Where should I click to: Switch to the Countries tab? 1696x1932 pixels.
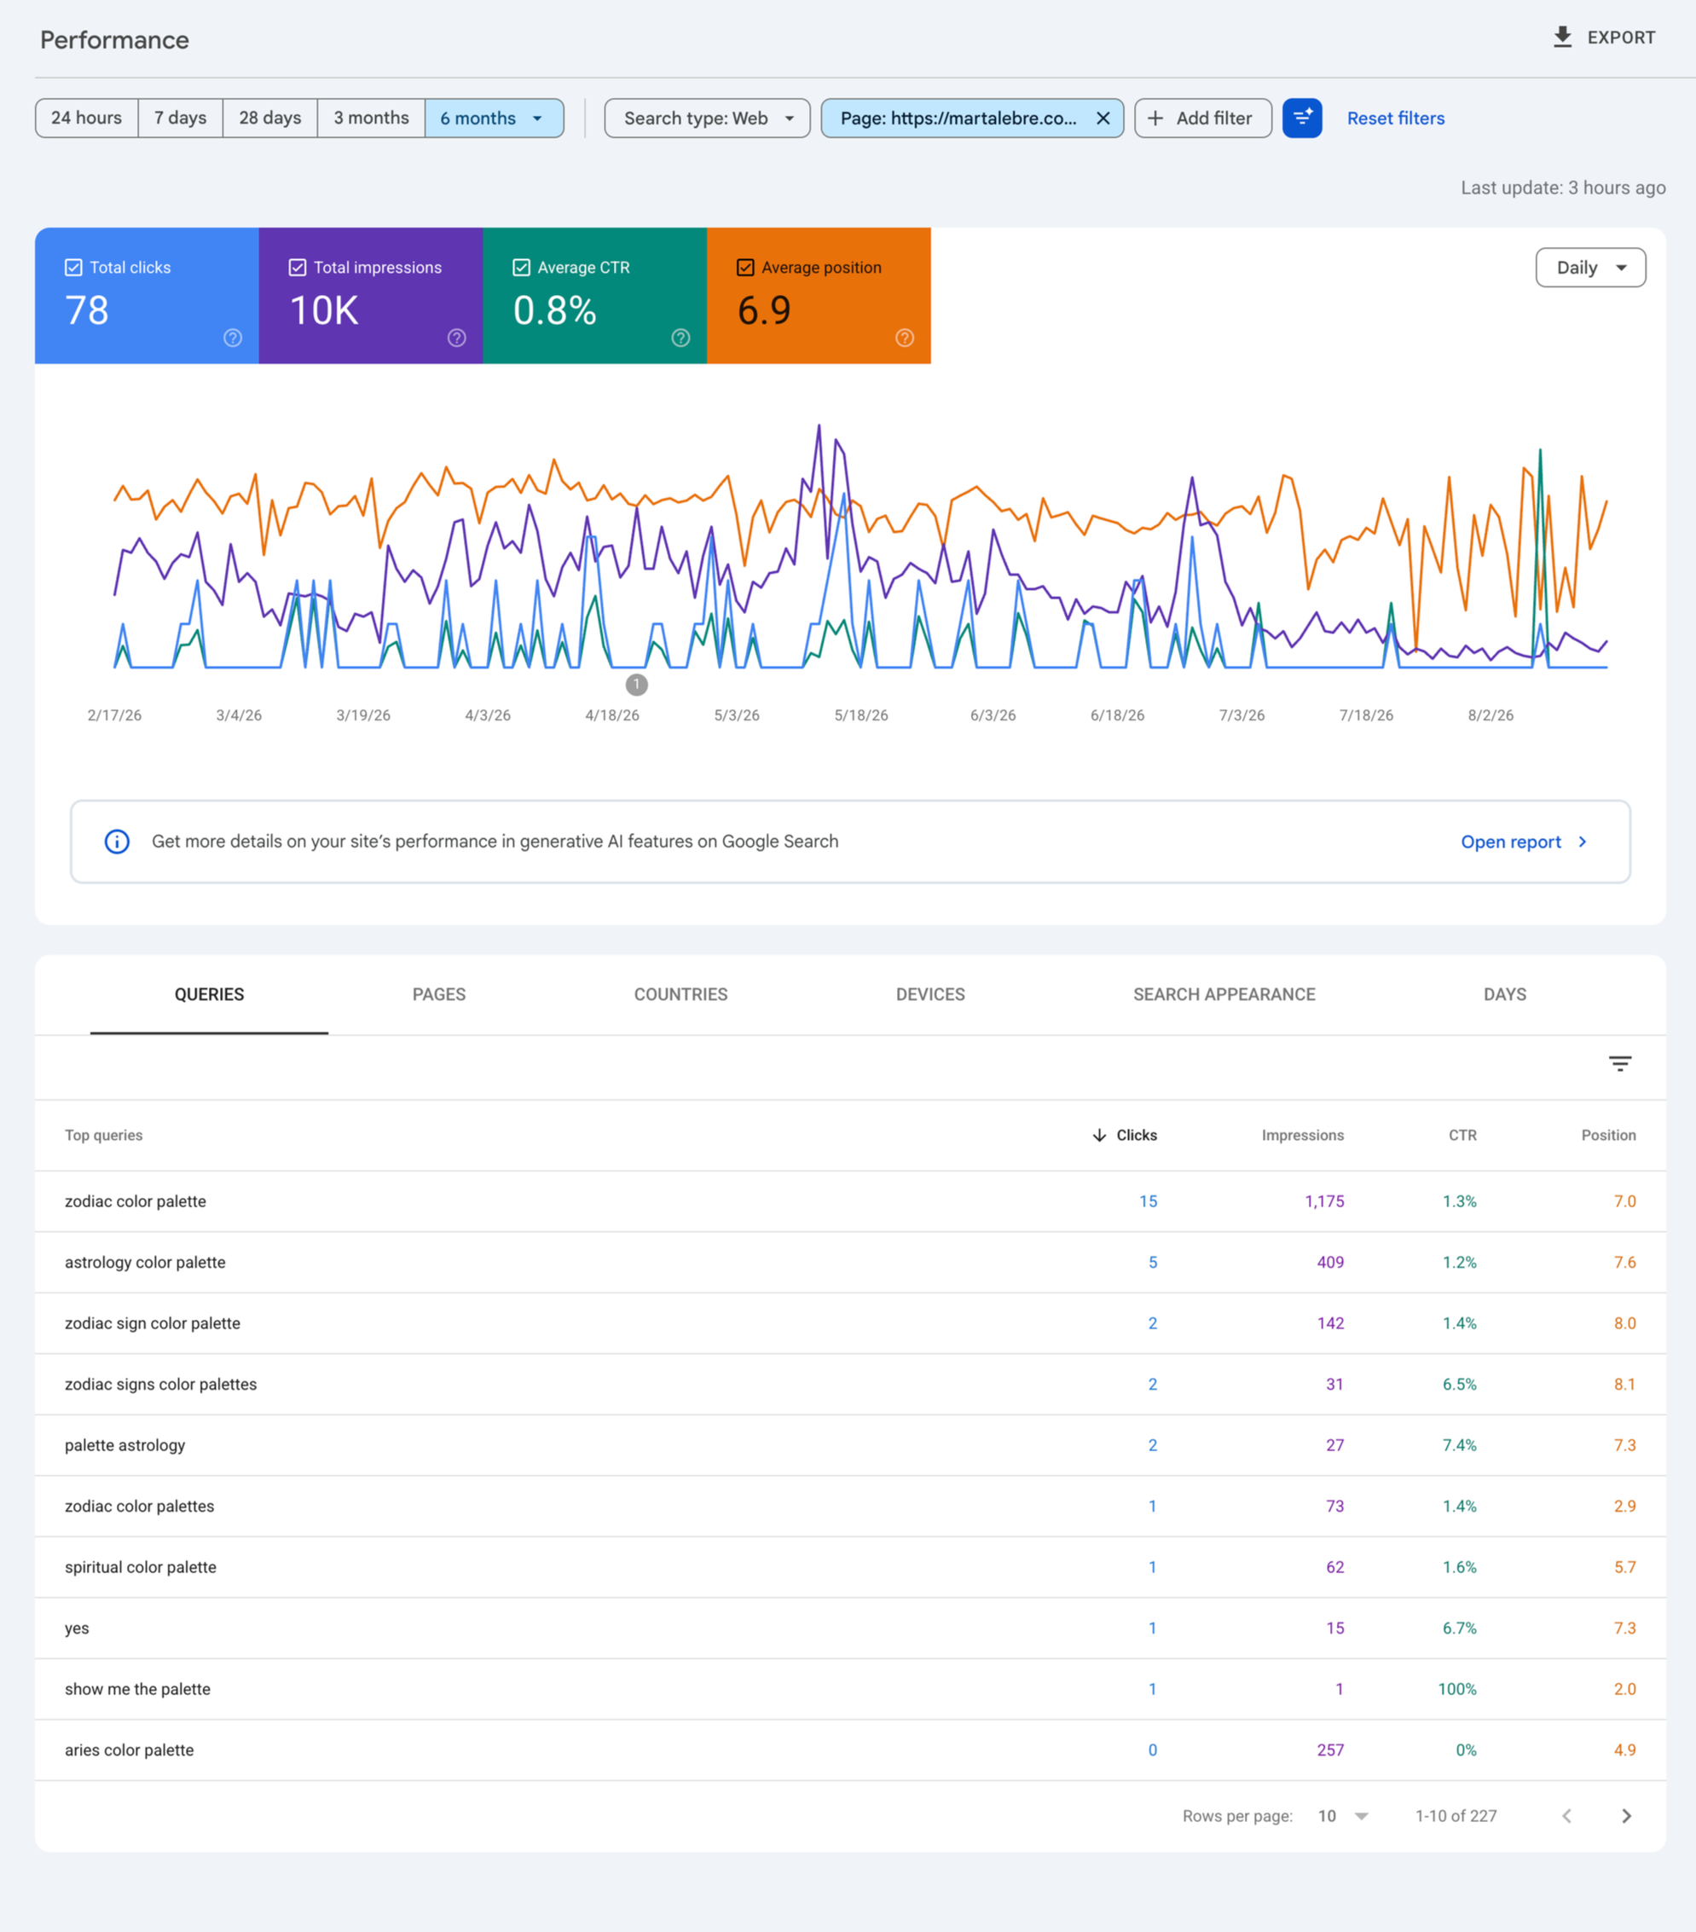click(680, 994)
